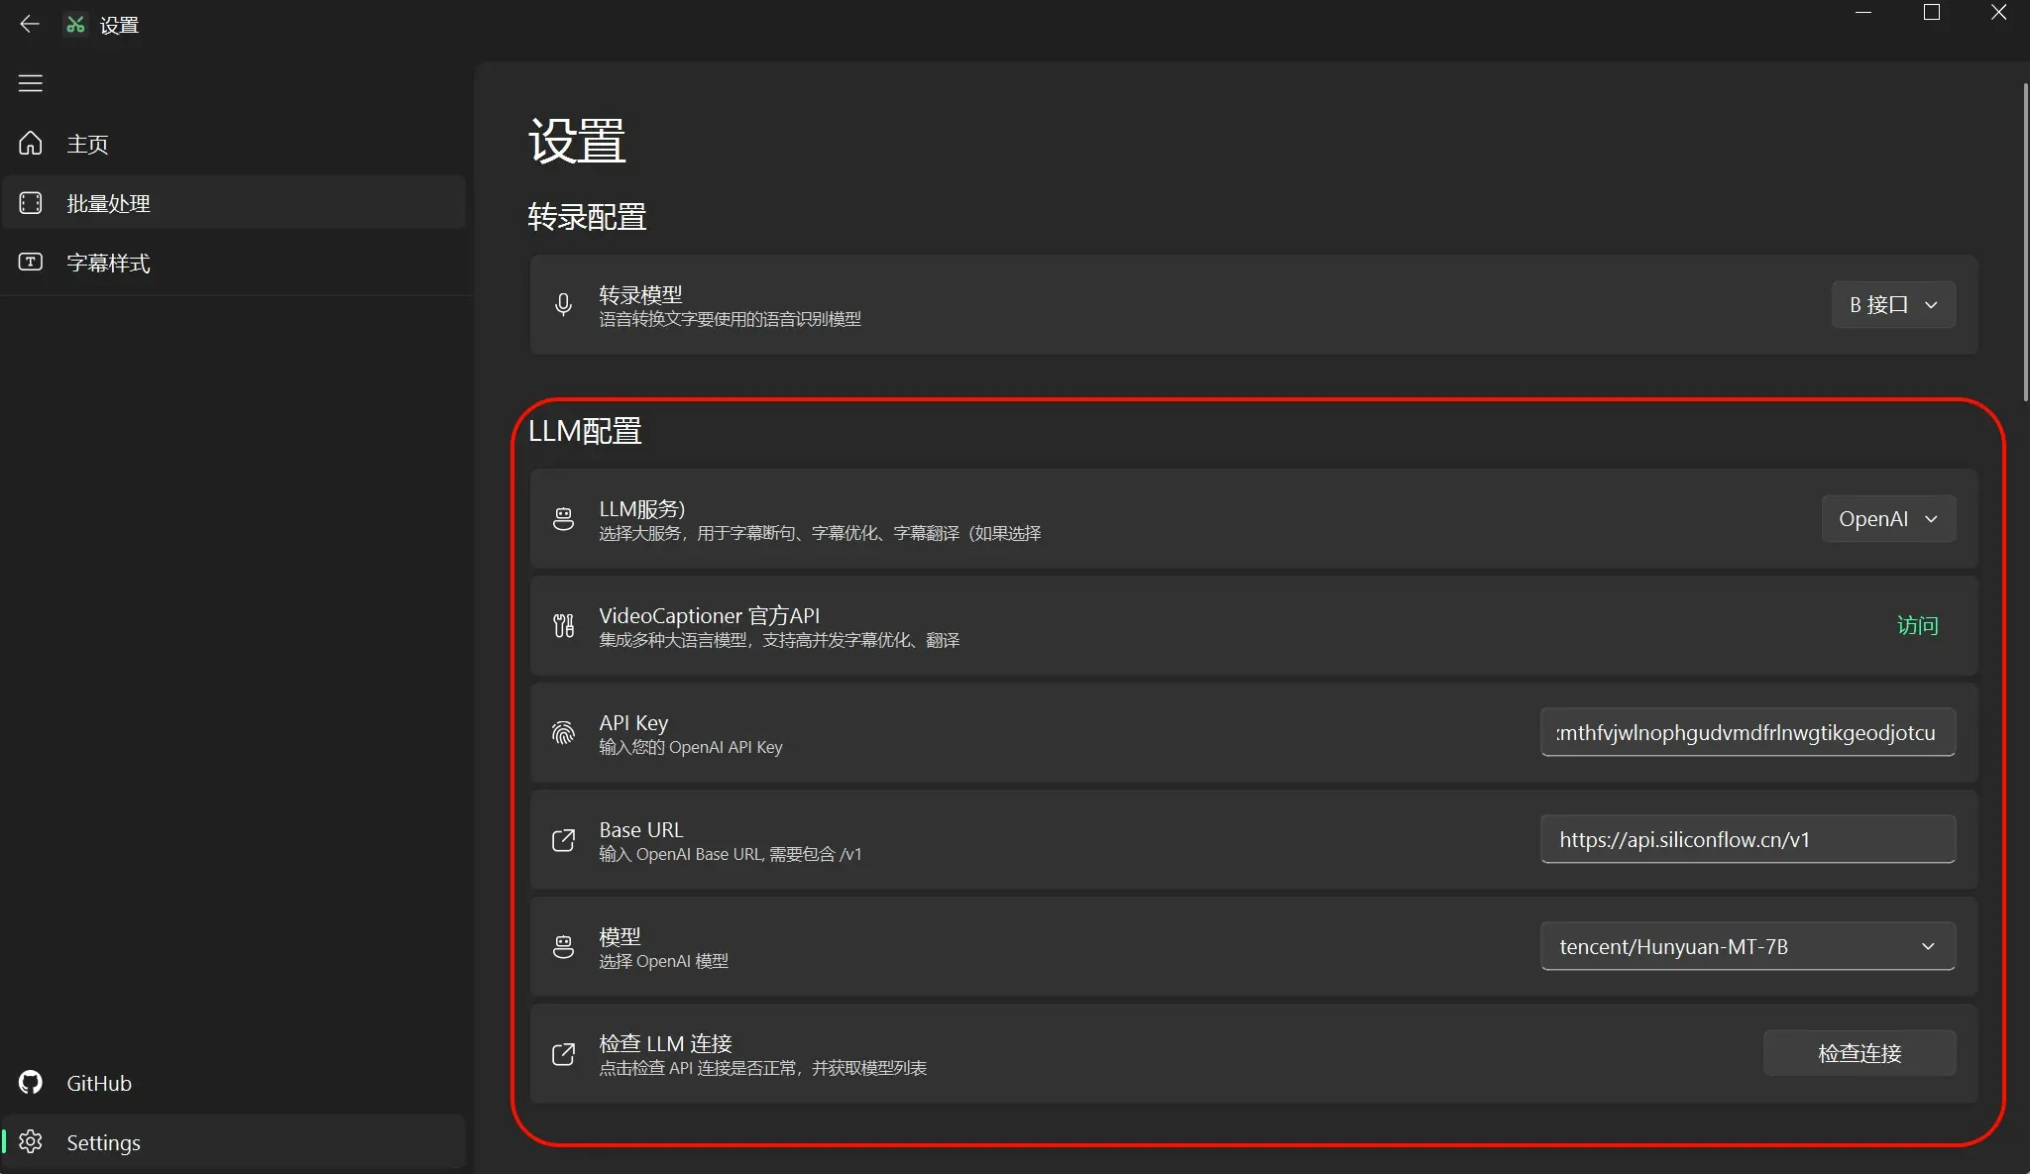2030x1174 pixels.
Task: Click the vertical scrollbar on settings page
Action: (2024, 243)
